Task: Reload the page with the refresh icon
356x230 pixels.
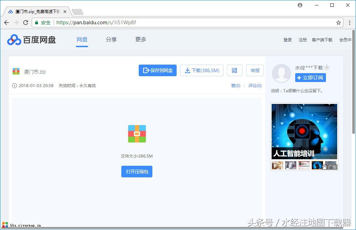Action: [x=26, y=23]
